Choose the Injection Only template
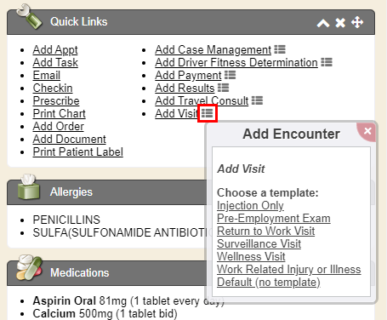 point(250,206)
